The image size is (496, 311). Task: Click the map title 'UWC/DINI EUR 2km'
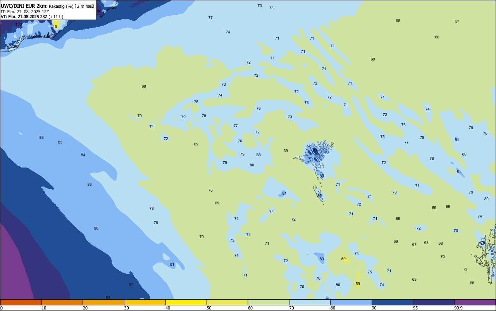(x=23, y=6)
